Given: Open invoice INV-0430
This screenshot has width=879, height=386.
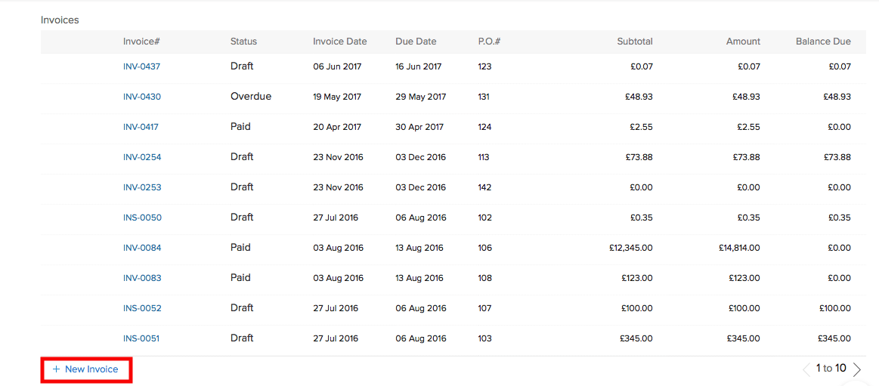Looking at the screenshot, I should pyautogui.click(x=142, y=97).
